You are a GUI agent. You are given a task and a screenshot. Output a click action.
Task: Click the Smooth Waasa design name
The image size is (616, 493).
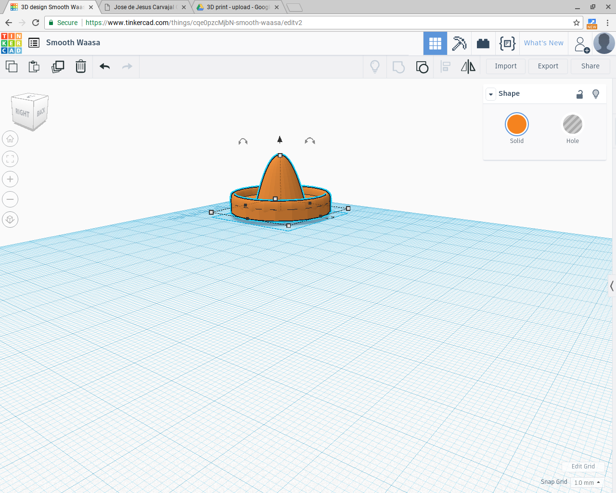tap(73, 43)
